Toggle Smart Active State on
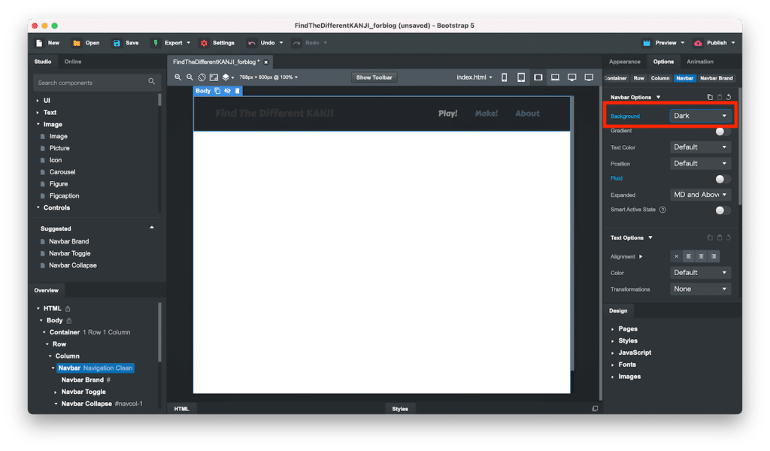 click(722, 210)
